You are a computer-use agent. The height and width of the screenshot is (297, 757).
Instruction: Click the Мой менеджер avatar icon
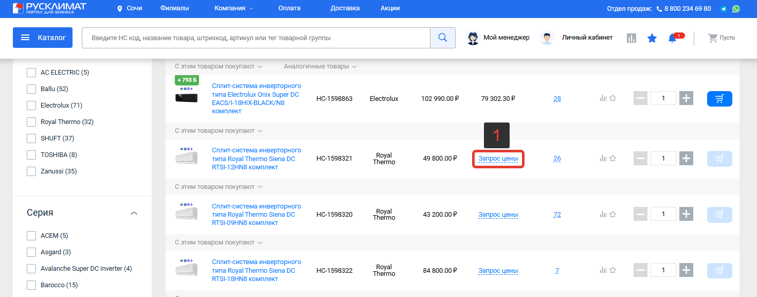point(473,38)
